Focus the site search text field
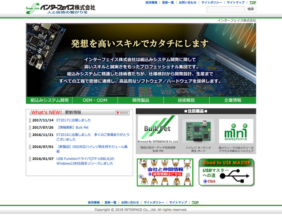Screen dimensions: 282x219 (x=226, y=9)
